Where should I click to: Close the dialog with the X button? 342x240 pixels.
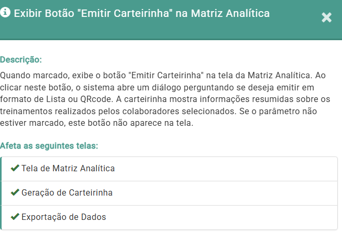point(327,17)
